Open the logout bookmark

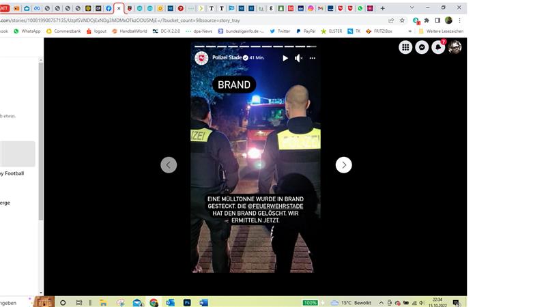[96, 31]
